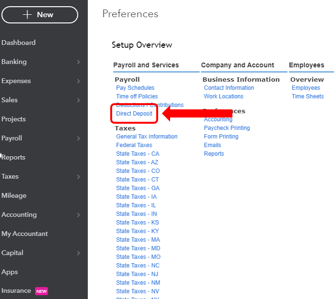Expand the Payroll sidebar chevron
334x299 pixels.
click(79, 139)
